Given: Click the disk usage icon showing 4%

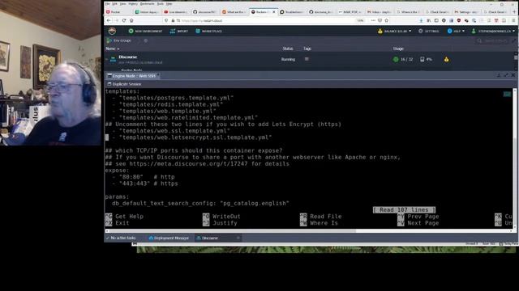Looking at the screenshot, I should 422,59.
